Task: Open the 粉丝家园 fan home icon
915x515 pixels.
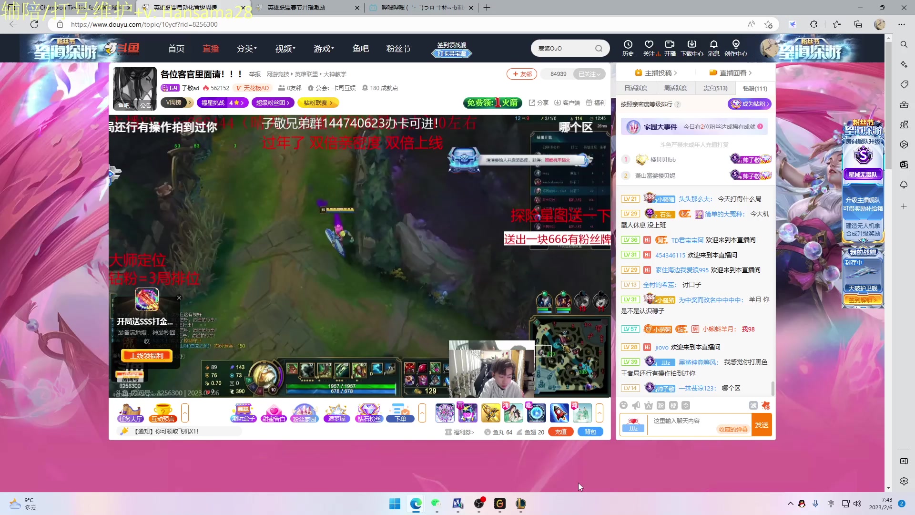Action: tap(304, 413)
